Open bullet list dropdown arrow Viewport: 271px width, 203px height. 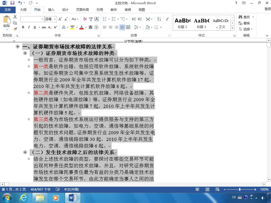pyautogui.click(x=109, y=19)
